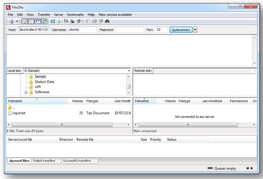Reconnect to the last used server

point(79,21)
